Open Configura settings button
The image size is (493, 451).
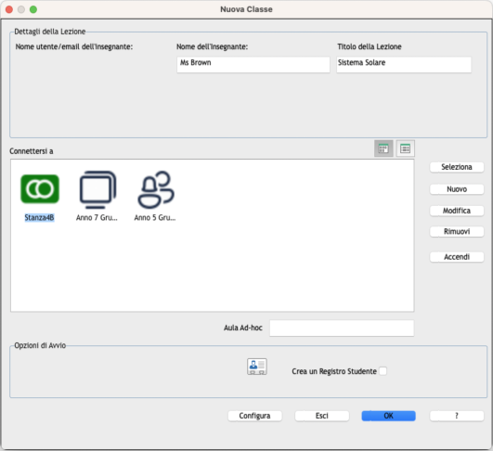(x=254, y=416)
